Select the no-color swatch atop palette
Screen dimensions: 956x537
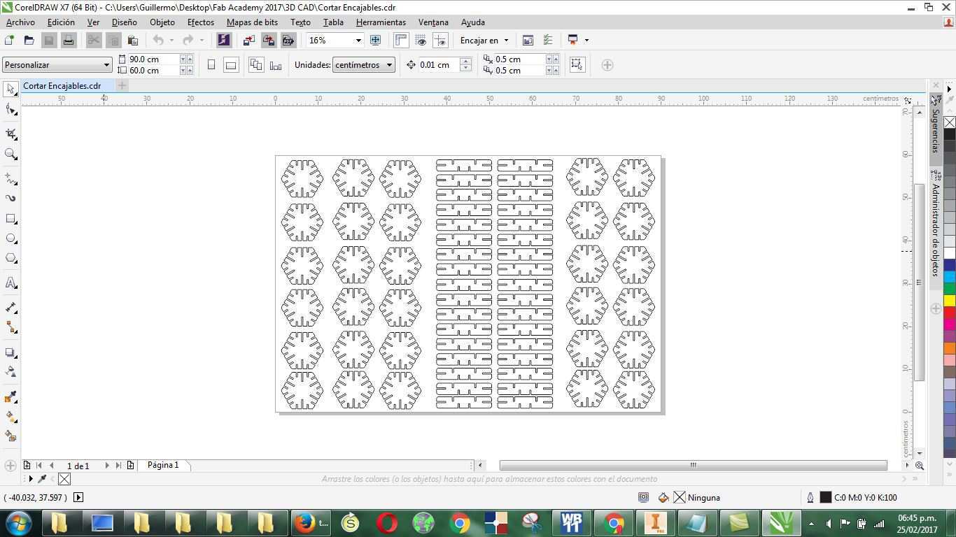(x=950, y=122)
